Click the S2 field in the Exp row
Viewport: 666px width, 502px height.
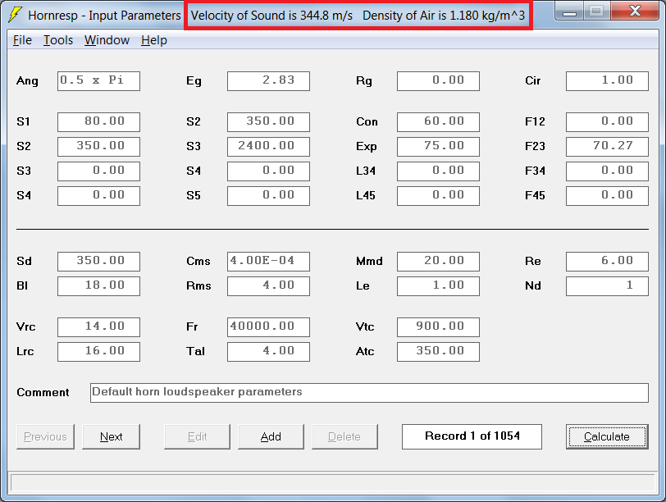tap(98, 147)
